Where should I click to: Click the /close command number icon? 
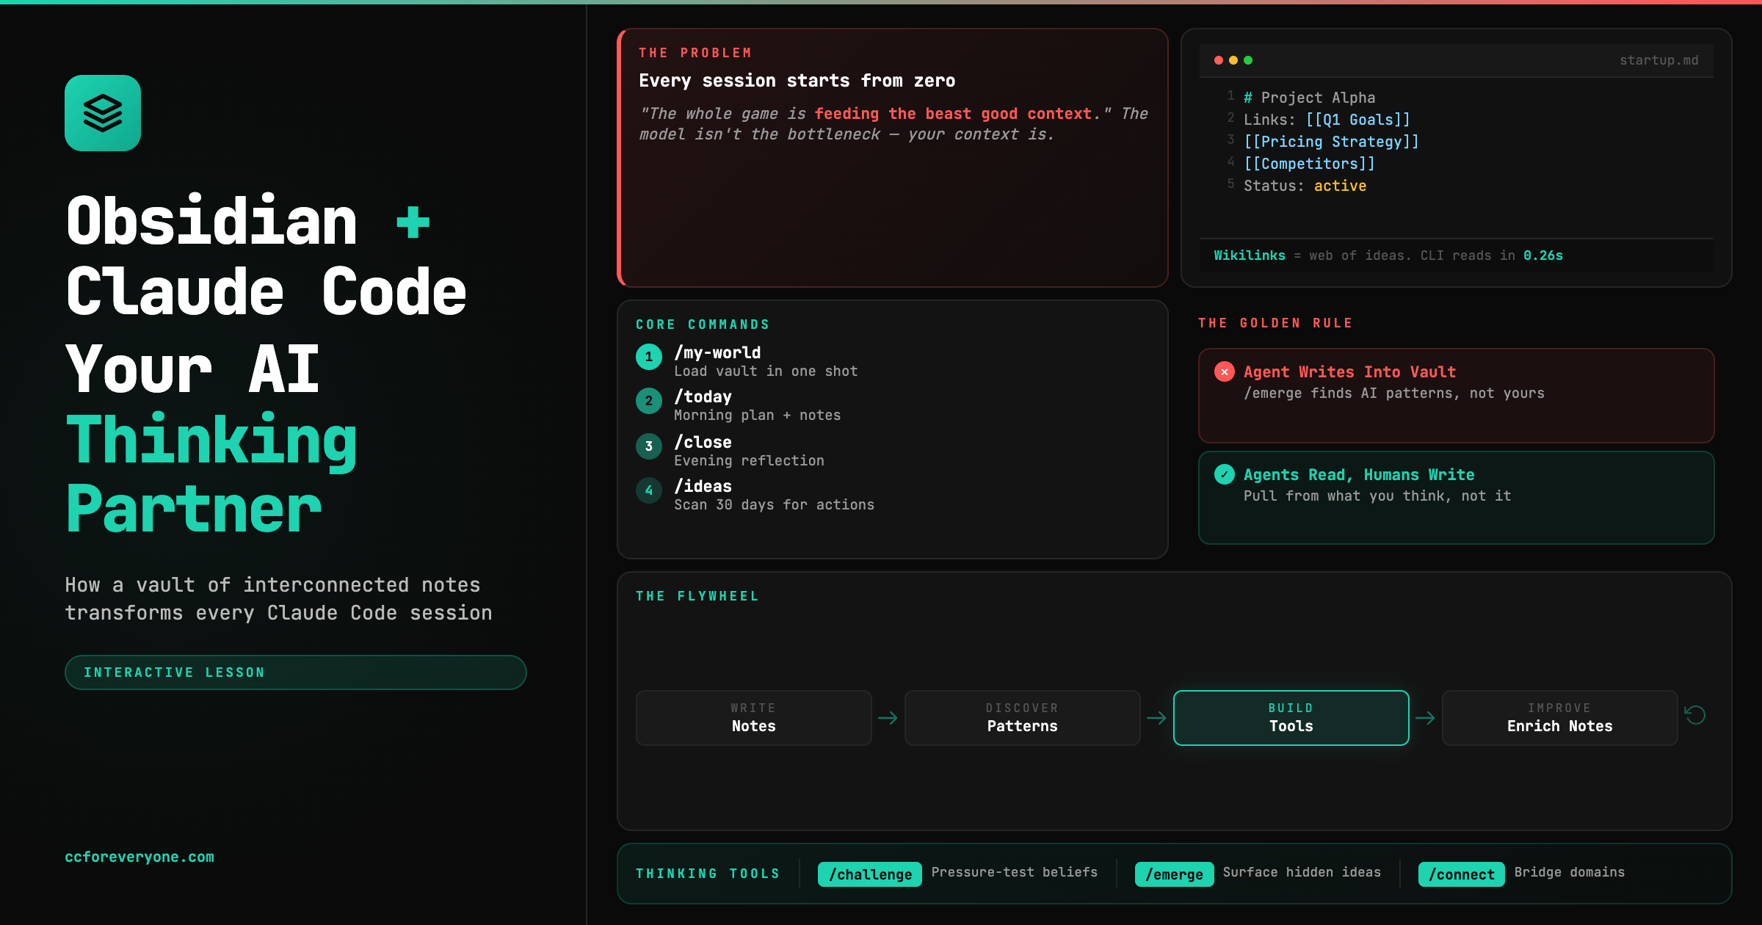pos(649,446)
